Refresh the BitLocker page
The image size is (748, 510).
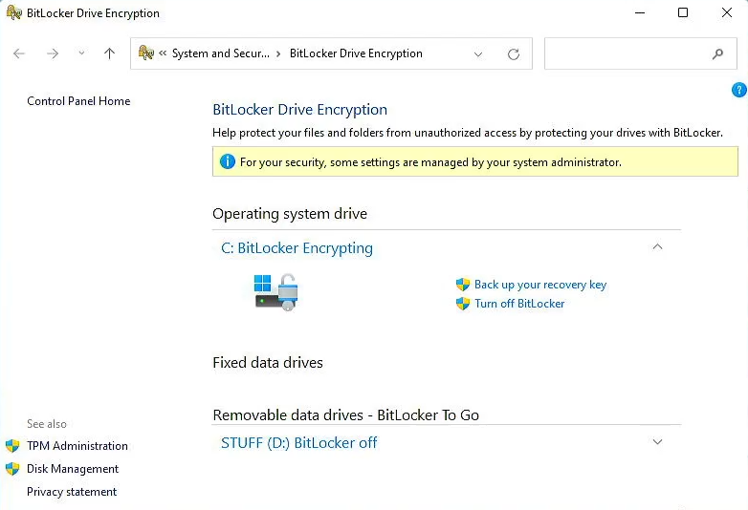click(514, 53)
